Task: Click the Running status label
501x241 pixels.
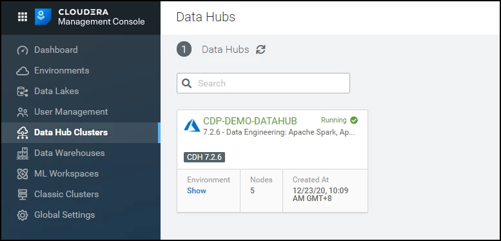Action: (x=333, y=120)
